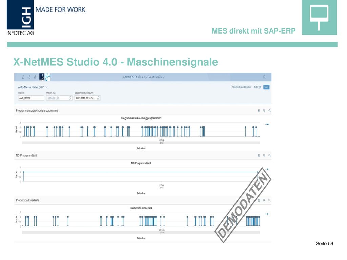Click the Projekt field with AMB_MESSE
The image size is (347, 260).
(31, 98)
